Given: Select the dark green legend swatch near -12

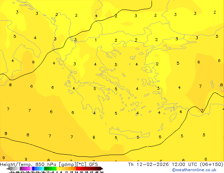Looking at the screenshot, I should point(46,168).
